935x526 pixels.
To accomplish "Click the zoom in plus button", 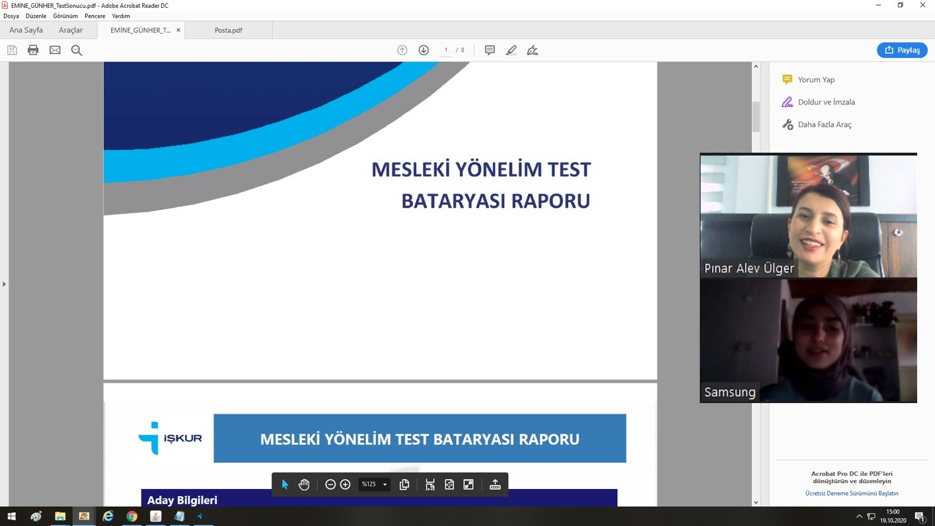I will pos(345,484).
